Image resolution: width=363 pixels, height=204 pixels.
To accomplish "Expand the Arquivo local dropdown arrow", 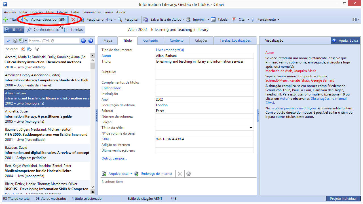I will [131, 174].
